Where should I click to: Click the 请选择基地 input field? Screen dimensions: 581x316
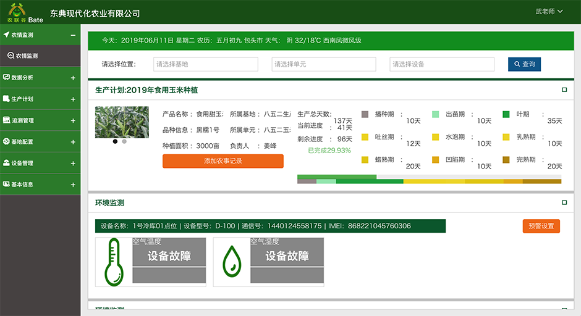(205, 64)
